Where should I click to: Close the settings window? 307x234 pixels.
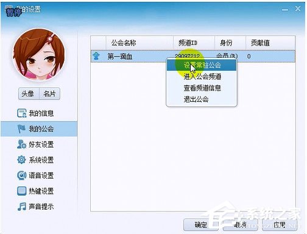pos(298,9)
